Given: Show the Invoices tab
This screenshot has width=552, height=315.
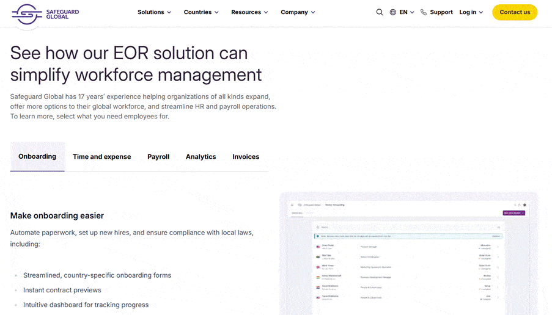Looking at the screenshot, I should (x=246, y=157).
